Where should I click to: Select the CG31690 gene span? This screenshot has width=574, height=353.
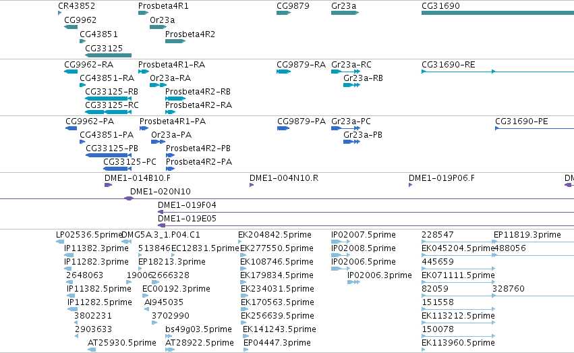[x=498, y=13]
